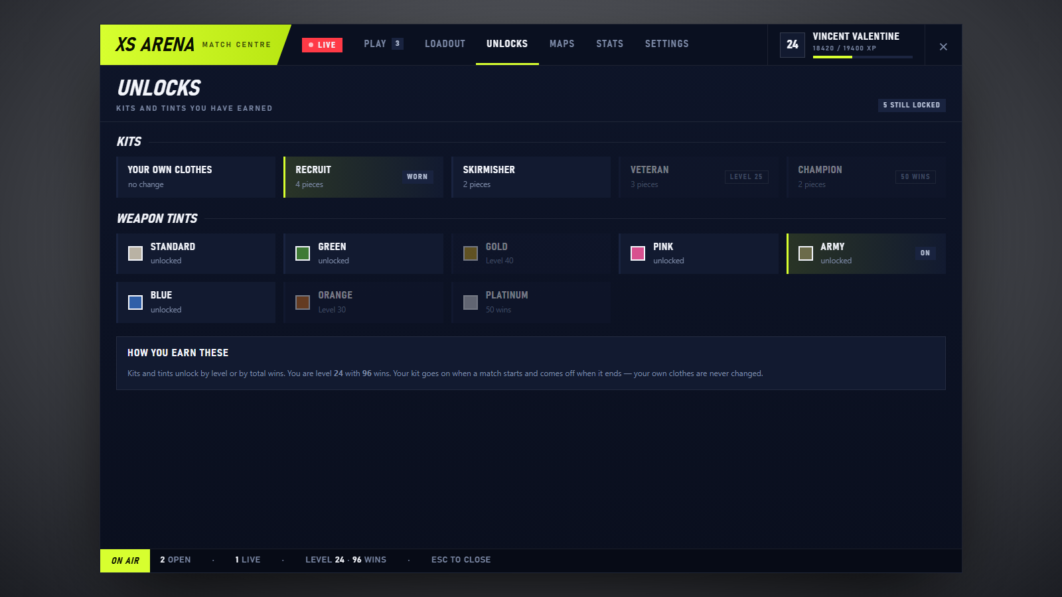This screenshot has width=1062, height=597.
Task: Click the 5 Still Locked badge
Action: click(911, 105)
